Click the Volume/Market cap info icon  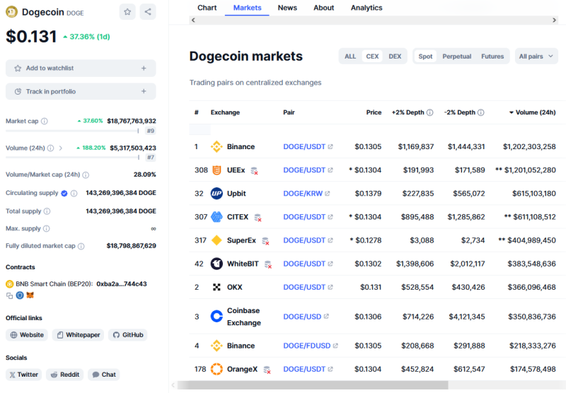point(86,175)
